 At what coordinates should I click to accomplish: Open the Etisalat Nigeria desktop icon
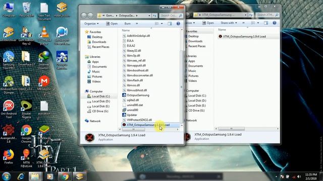pos(26,109)
